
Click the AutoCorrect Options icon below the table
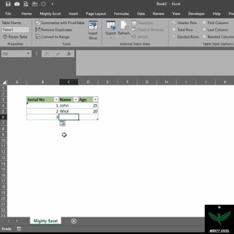(62, 123)
